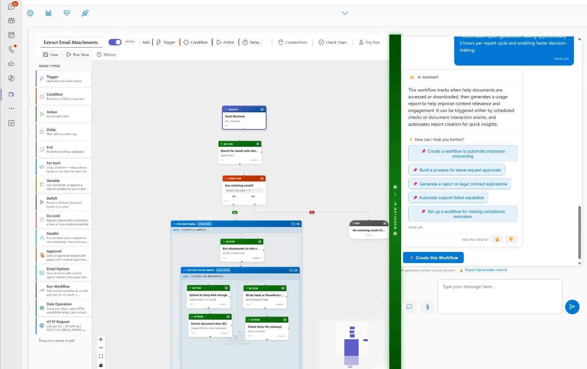Zoom in on the canvas
Screen dimensions: 587x369
(x=101, y=339)
